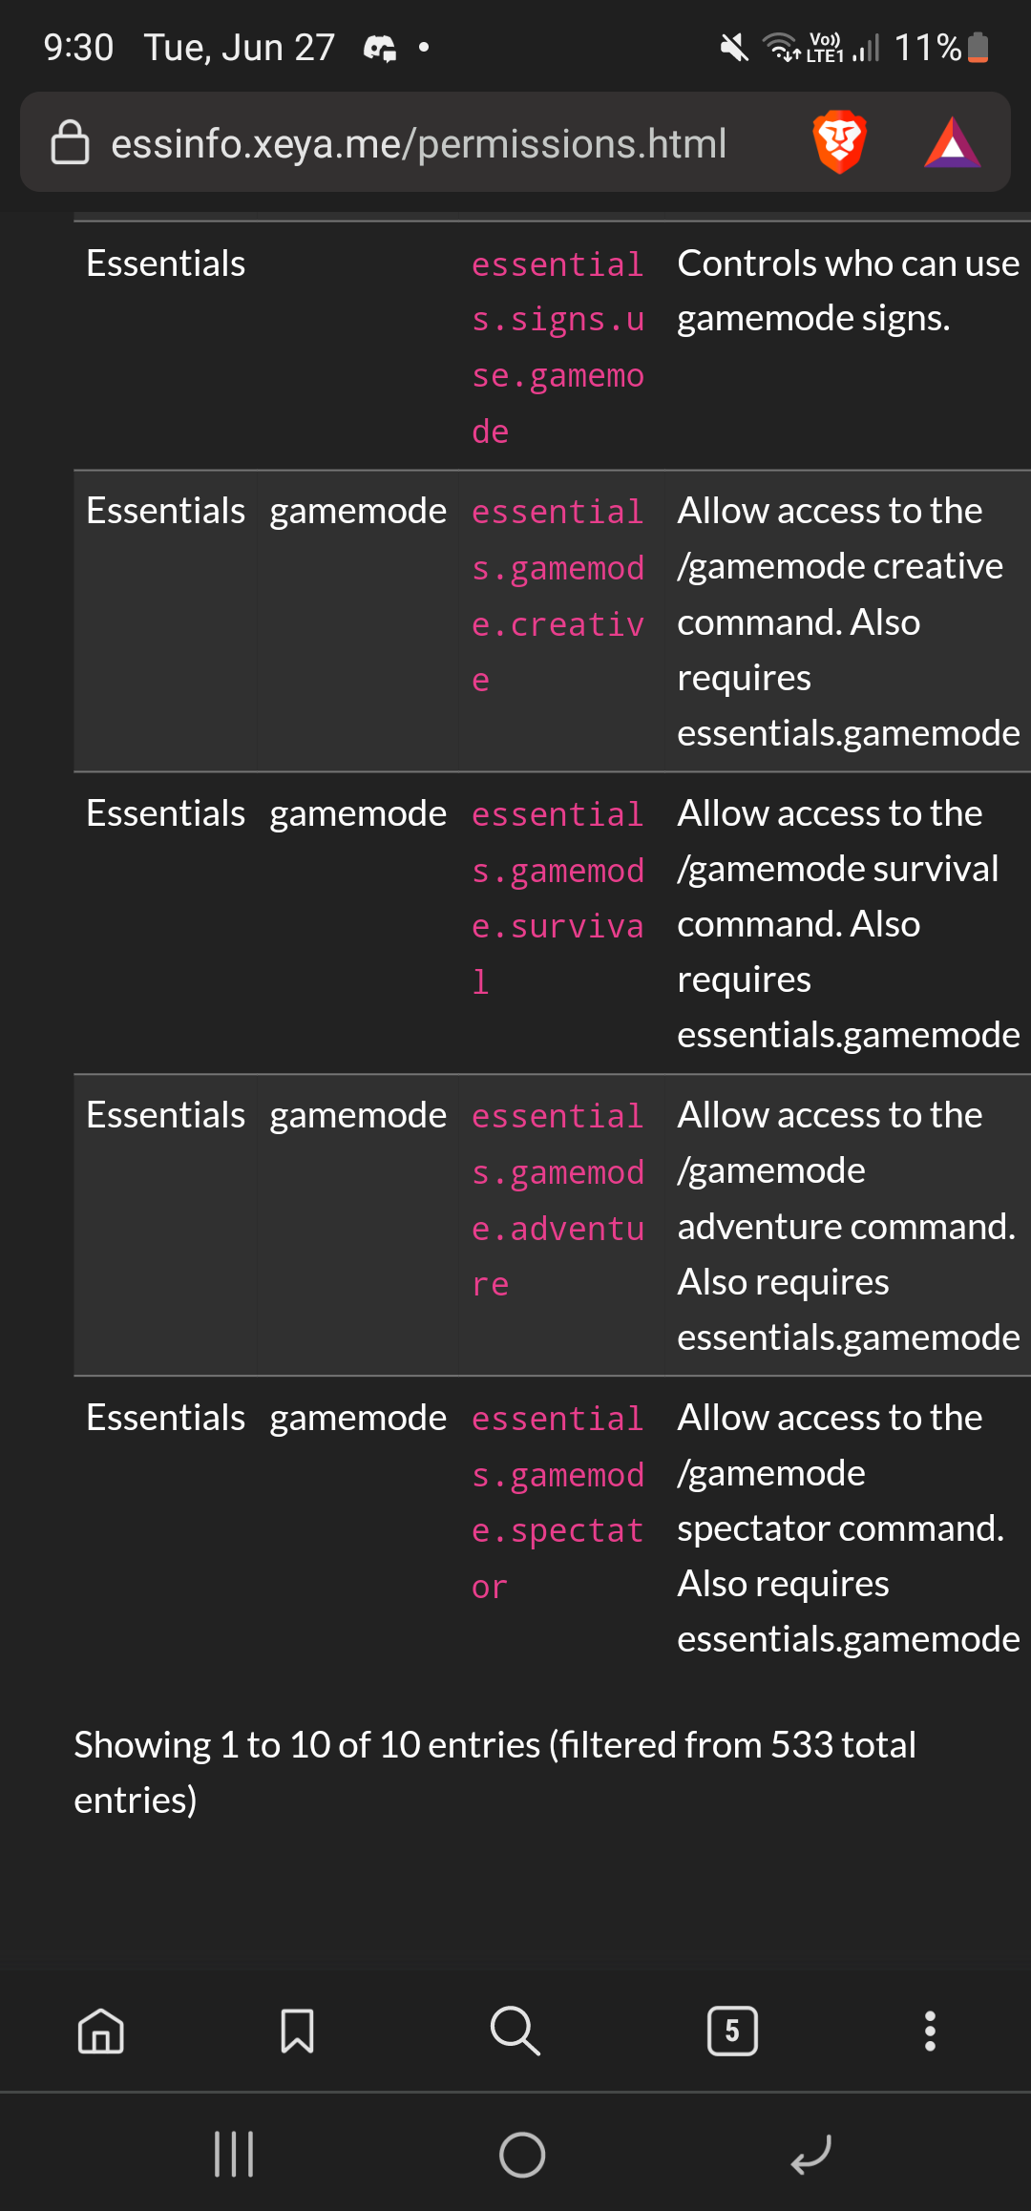The image size is (1031, 2211).
Task: Tap the address bar URL text
Action: 418,144
